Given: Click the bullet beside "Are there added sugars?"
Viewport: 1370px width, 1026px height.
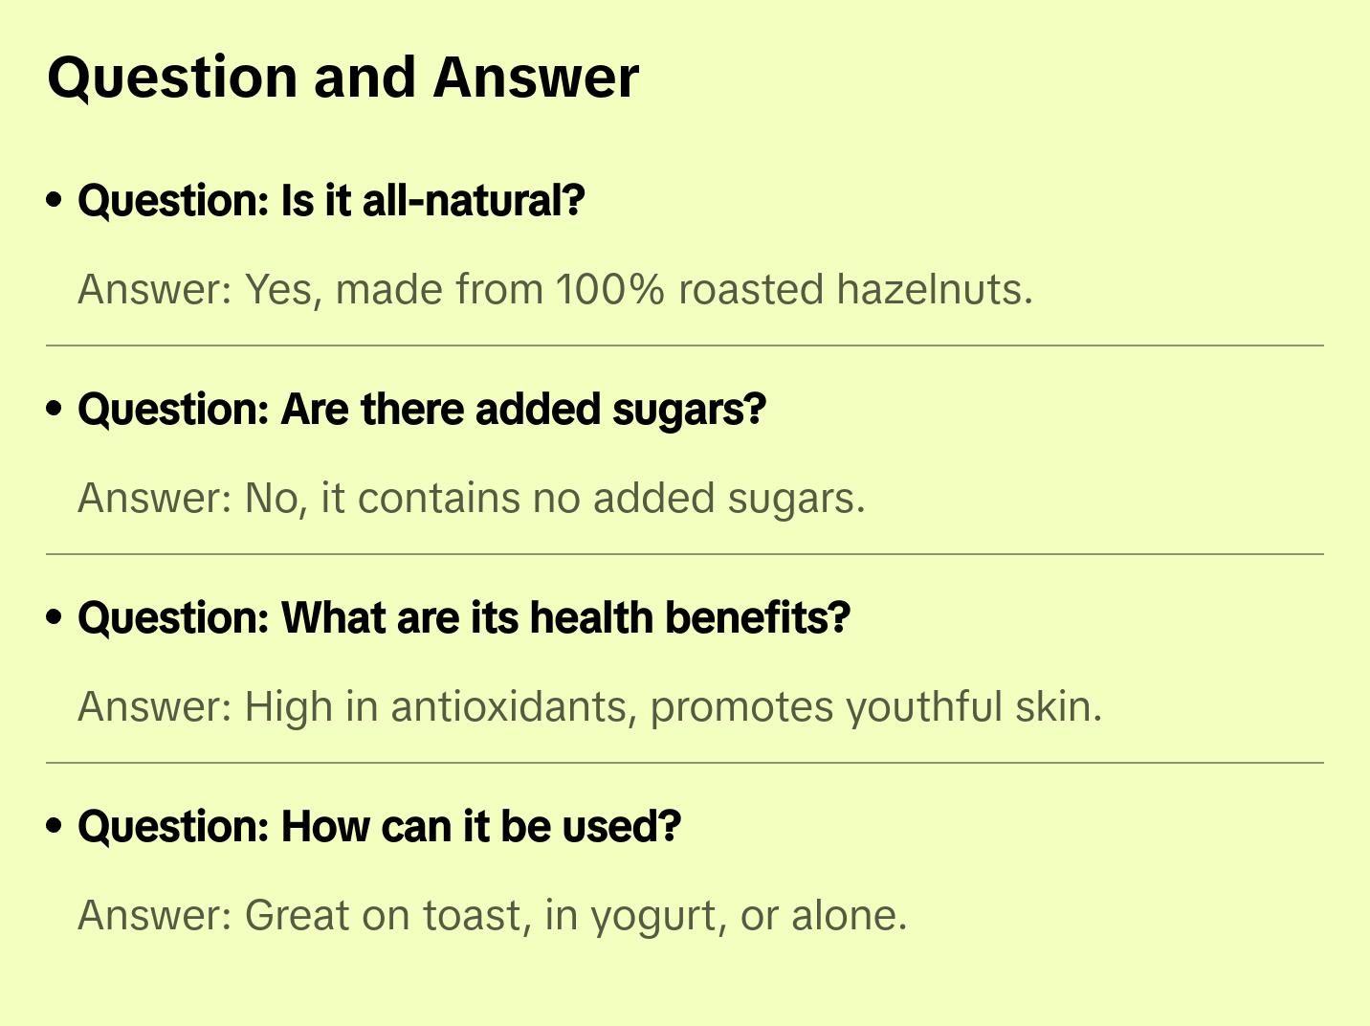Looking at the screenshot, I should tap(55, 409).
